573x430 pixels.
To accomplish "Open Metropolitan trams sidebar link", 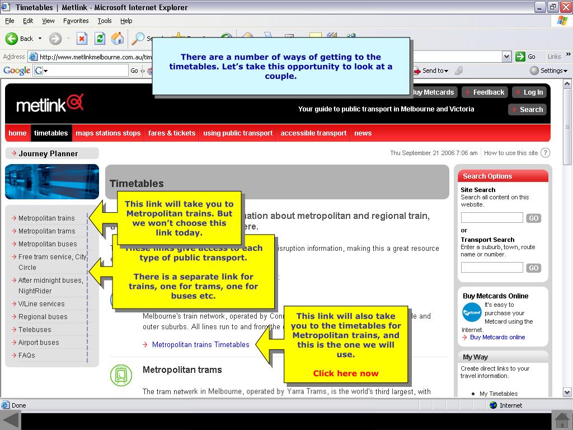I will [47, 231].
